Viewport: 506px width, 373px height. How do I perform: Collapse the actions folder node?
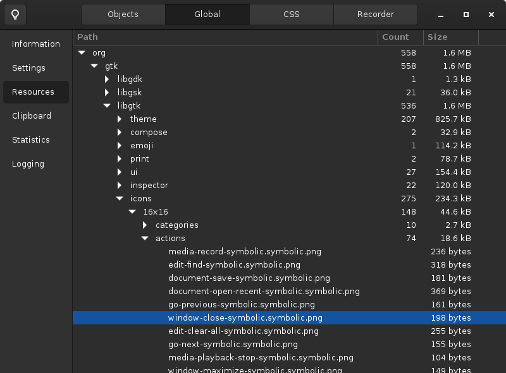(144, 238)
